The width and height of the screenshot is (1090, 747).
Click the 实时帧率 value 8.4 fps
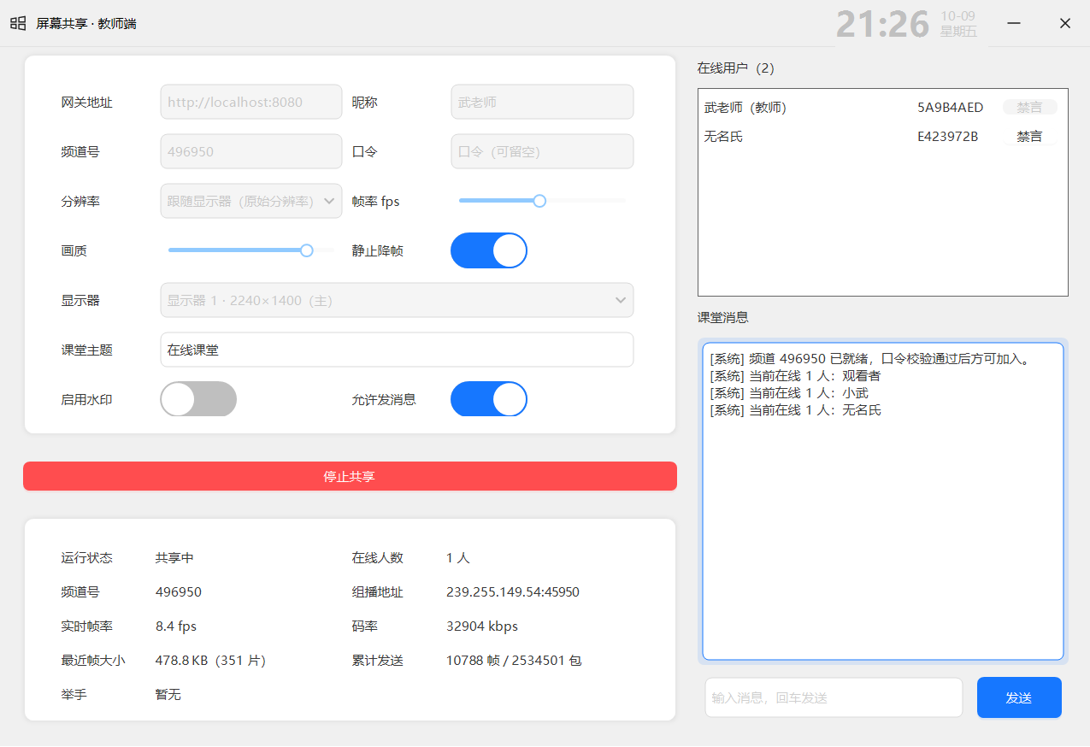176,626
